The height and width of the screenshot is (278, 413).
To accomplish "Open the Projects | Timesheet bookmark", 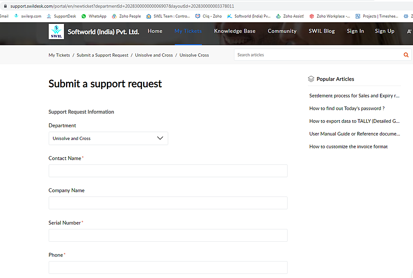I will point(377,16).
